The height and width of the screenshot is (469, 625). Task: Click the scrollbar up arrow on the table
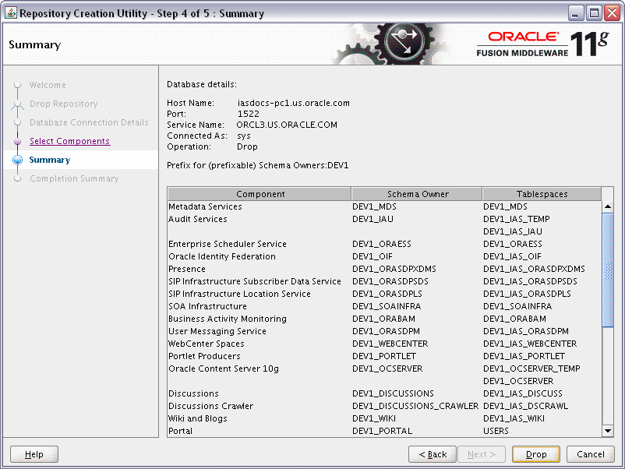[x=607, y=205]
